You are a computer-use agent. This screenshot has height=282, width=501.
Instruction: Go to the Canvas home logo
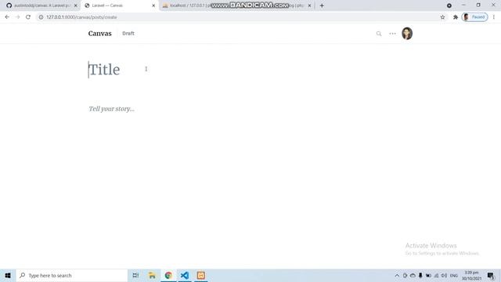pyautogui.click(x=99, y=34)
